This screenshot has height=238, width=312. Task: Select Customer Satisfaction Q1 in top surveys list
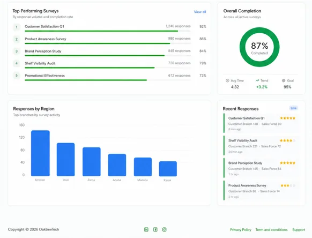[x=44, y=26]
